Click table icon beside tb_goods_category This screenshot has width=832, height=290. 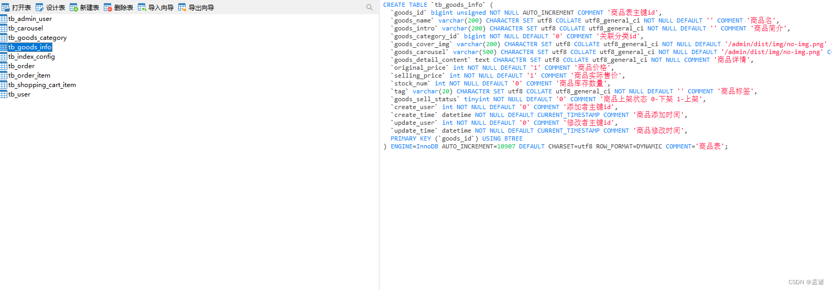[x=4, y=38]
